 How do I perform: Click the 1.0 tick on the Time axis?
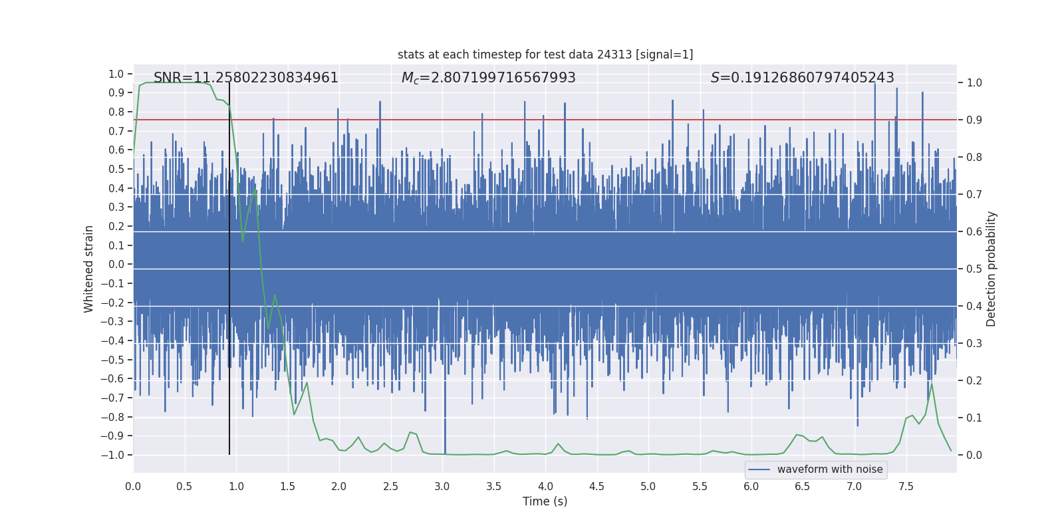(x=236, y=486)
